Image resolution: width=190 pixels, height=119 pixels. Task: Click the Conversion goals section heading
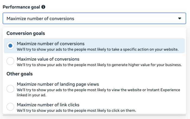[x=26, y=33]
